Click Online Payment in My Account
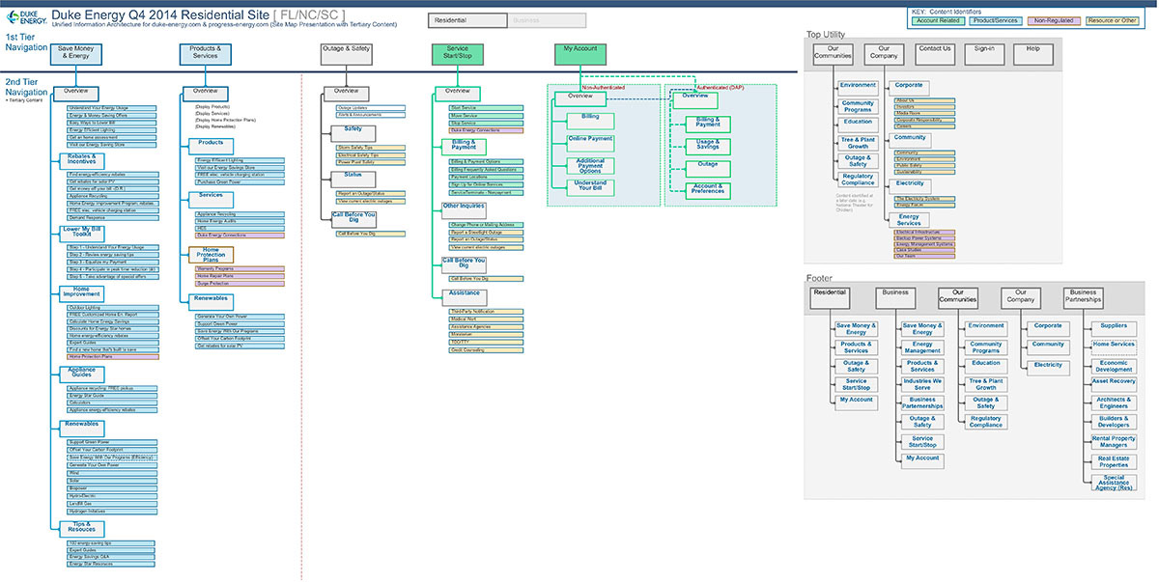Screen dimensions: 1159x582 590,144
